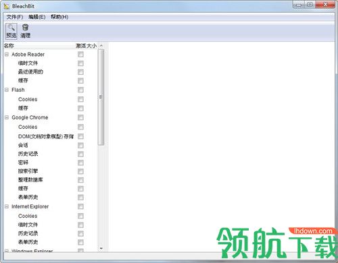This screenshot has height=263, width=338.
Task: Check Chrome 整理数据库 checkbox
Action: tap(80, 180)
